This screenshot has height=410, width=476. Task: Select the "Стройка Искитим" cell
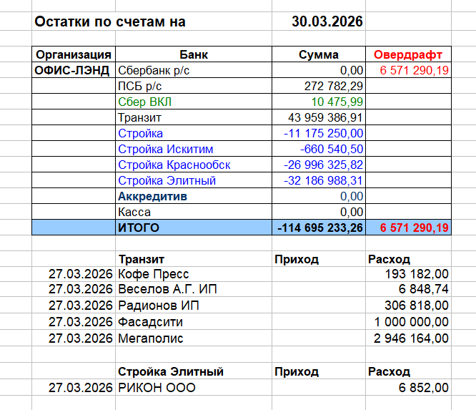click(194, 150)
